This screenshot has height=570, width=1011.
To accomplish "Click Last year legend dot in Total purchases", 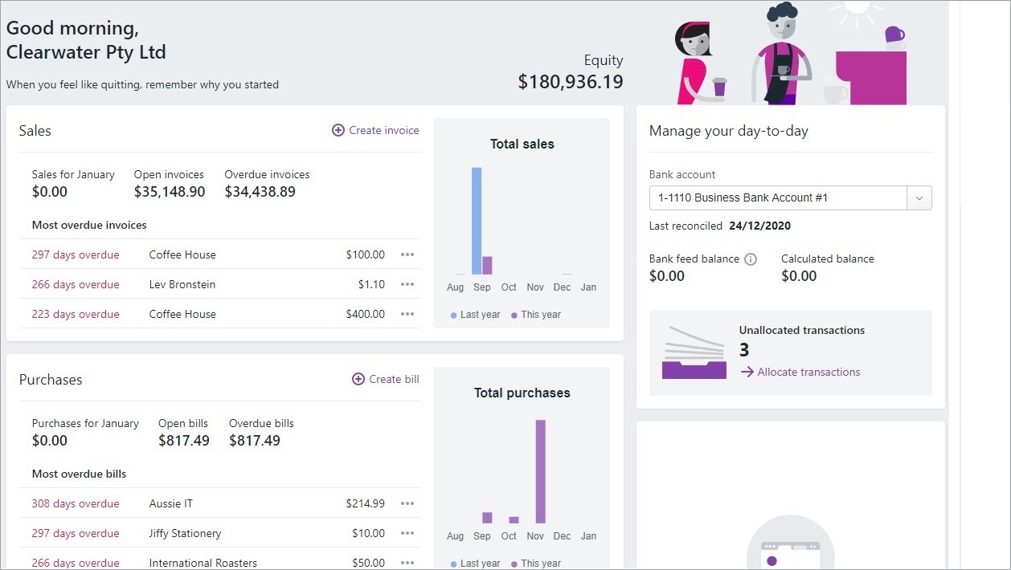I will point(454,564).
